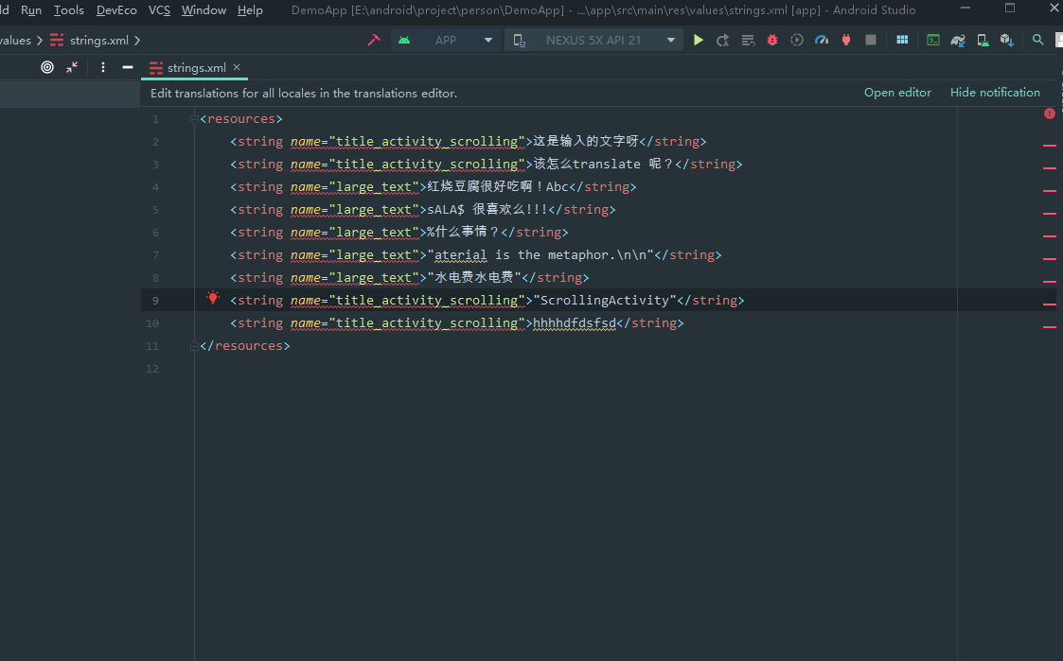The width and height of the screenshot is (1063, 661).
Task: Open the layout grid icon in toolbar
Action: pos(902,40)
